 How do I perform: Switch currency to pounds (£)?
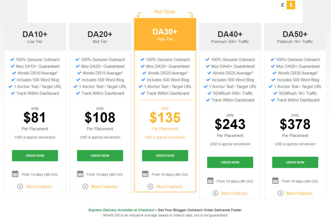click(283, 5)
